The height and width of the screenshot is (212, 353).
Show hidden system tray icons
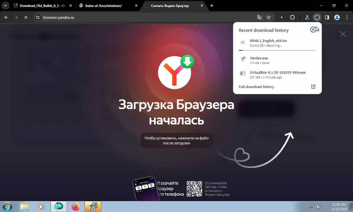305,206
